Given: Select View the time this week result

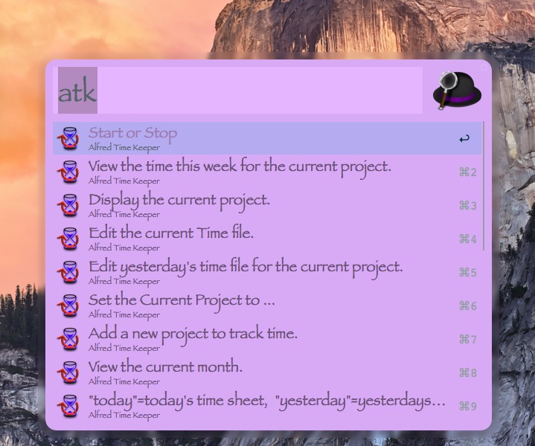Looking at the screenshot, I should pyautogui.click(x=267, y=172).
